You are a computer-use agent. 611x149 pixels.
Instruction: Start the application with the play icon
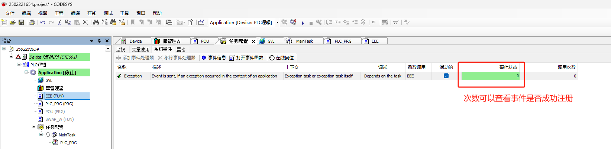click(x=303, y=23)
